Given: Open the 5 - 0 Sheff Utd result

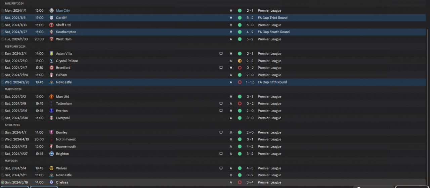Looking at the screenshot, I should (x=250, y=25).
